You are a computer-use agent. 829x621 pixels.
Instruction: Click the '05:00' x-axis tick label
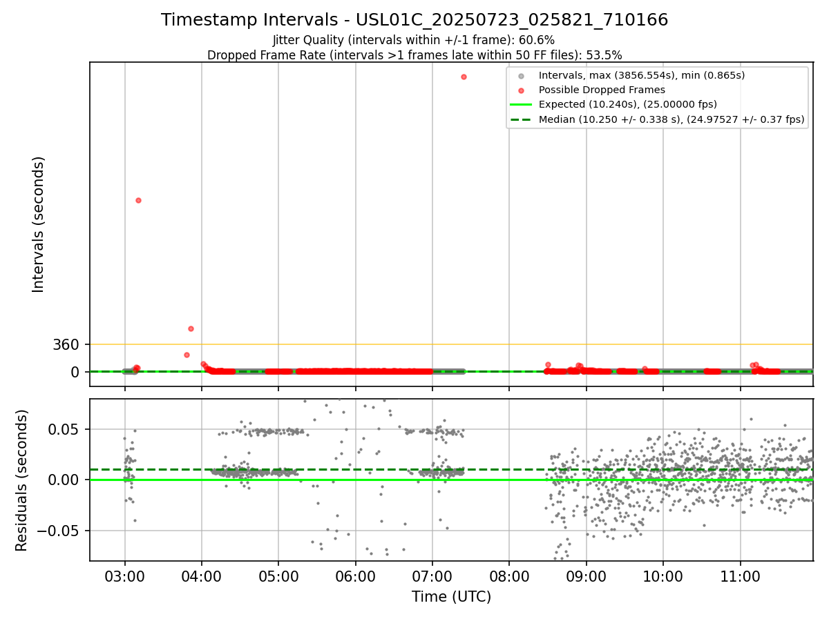click(278, 576)
